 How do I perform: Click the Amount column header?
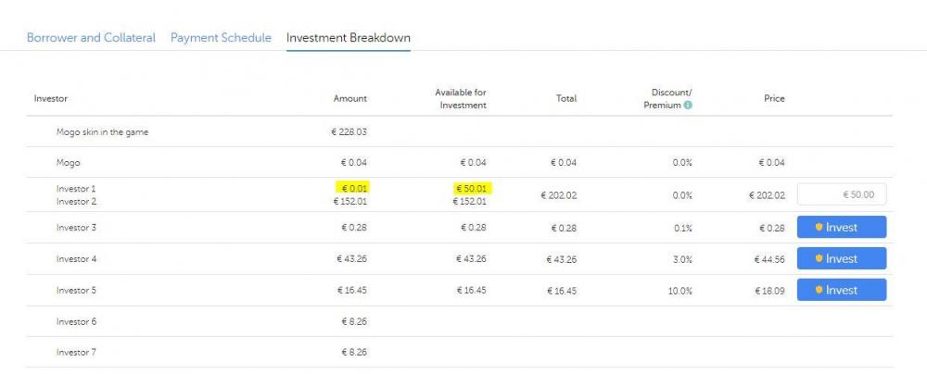(350, 99)
